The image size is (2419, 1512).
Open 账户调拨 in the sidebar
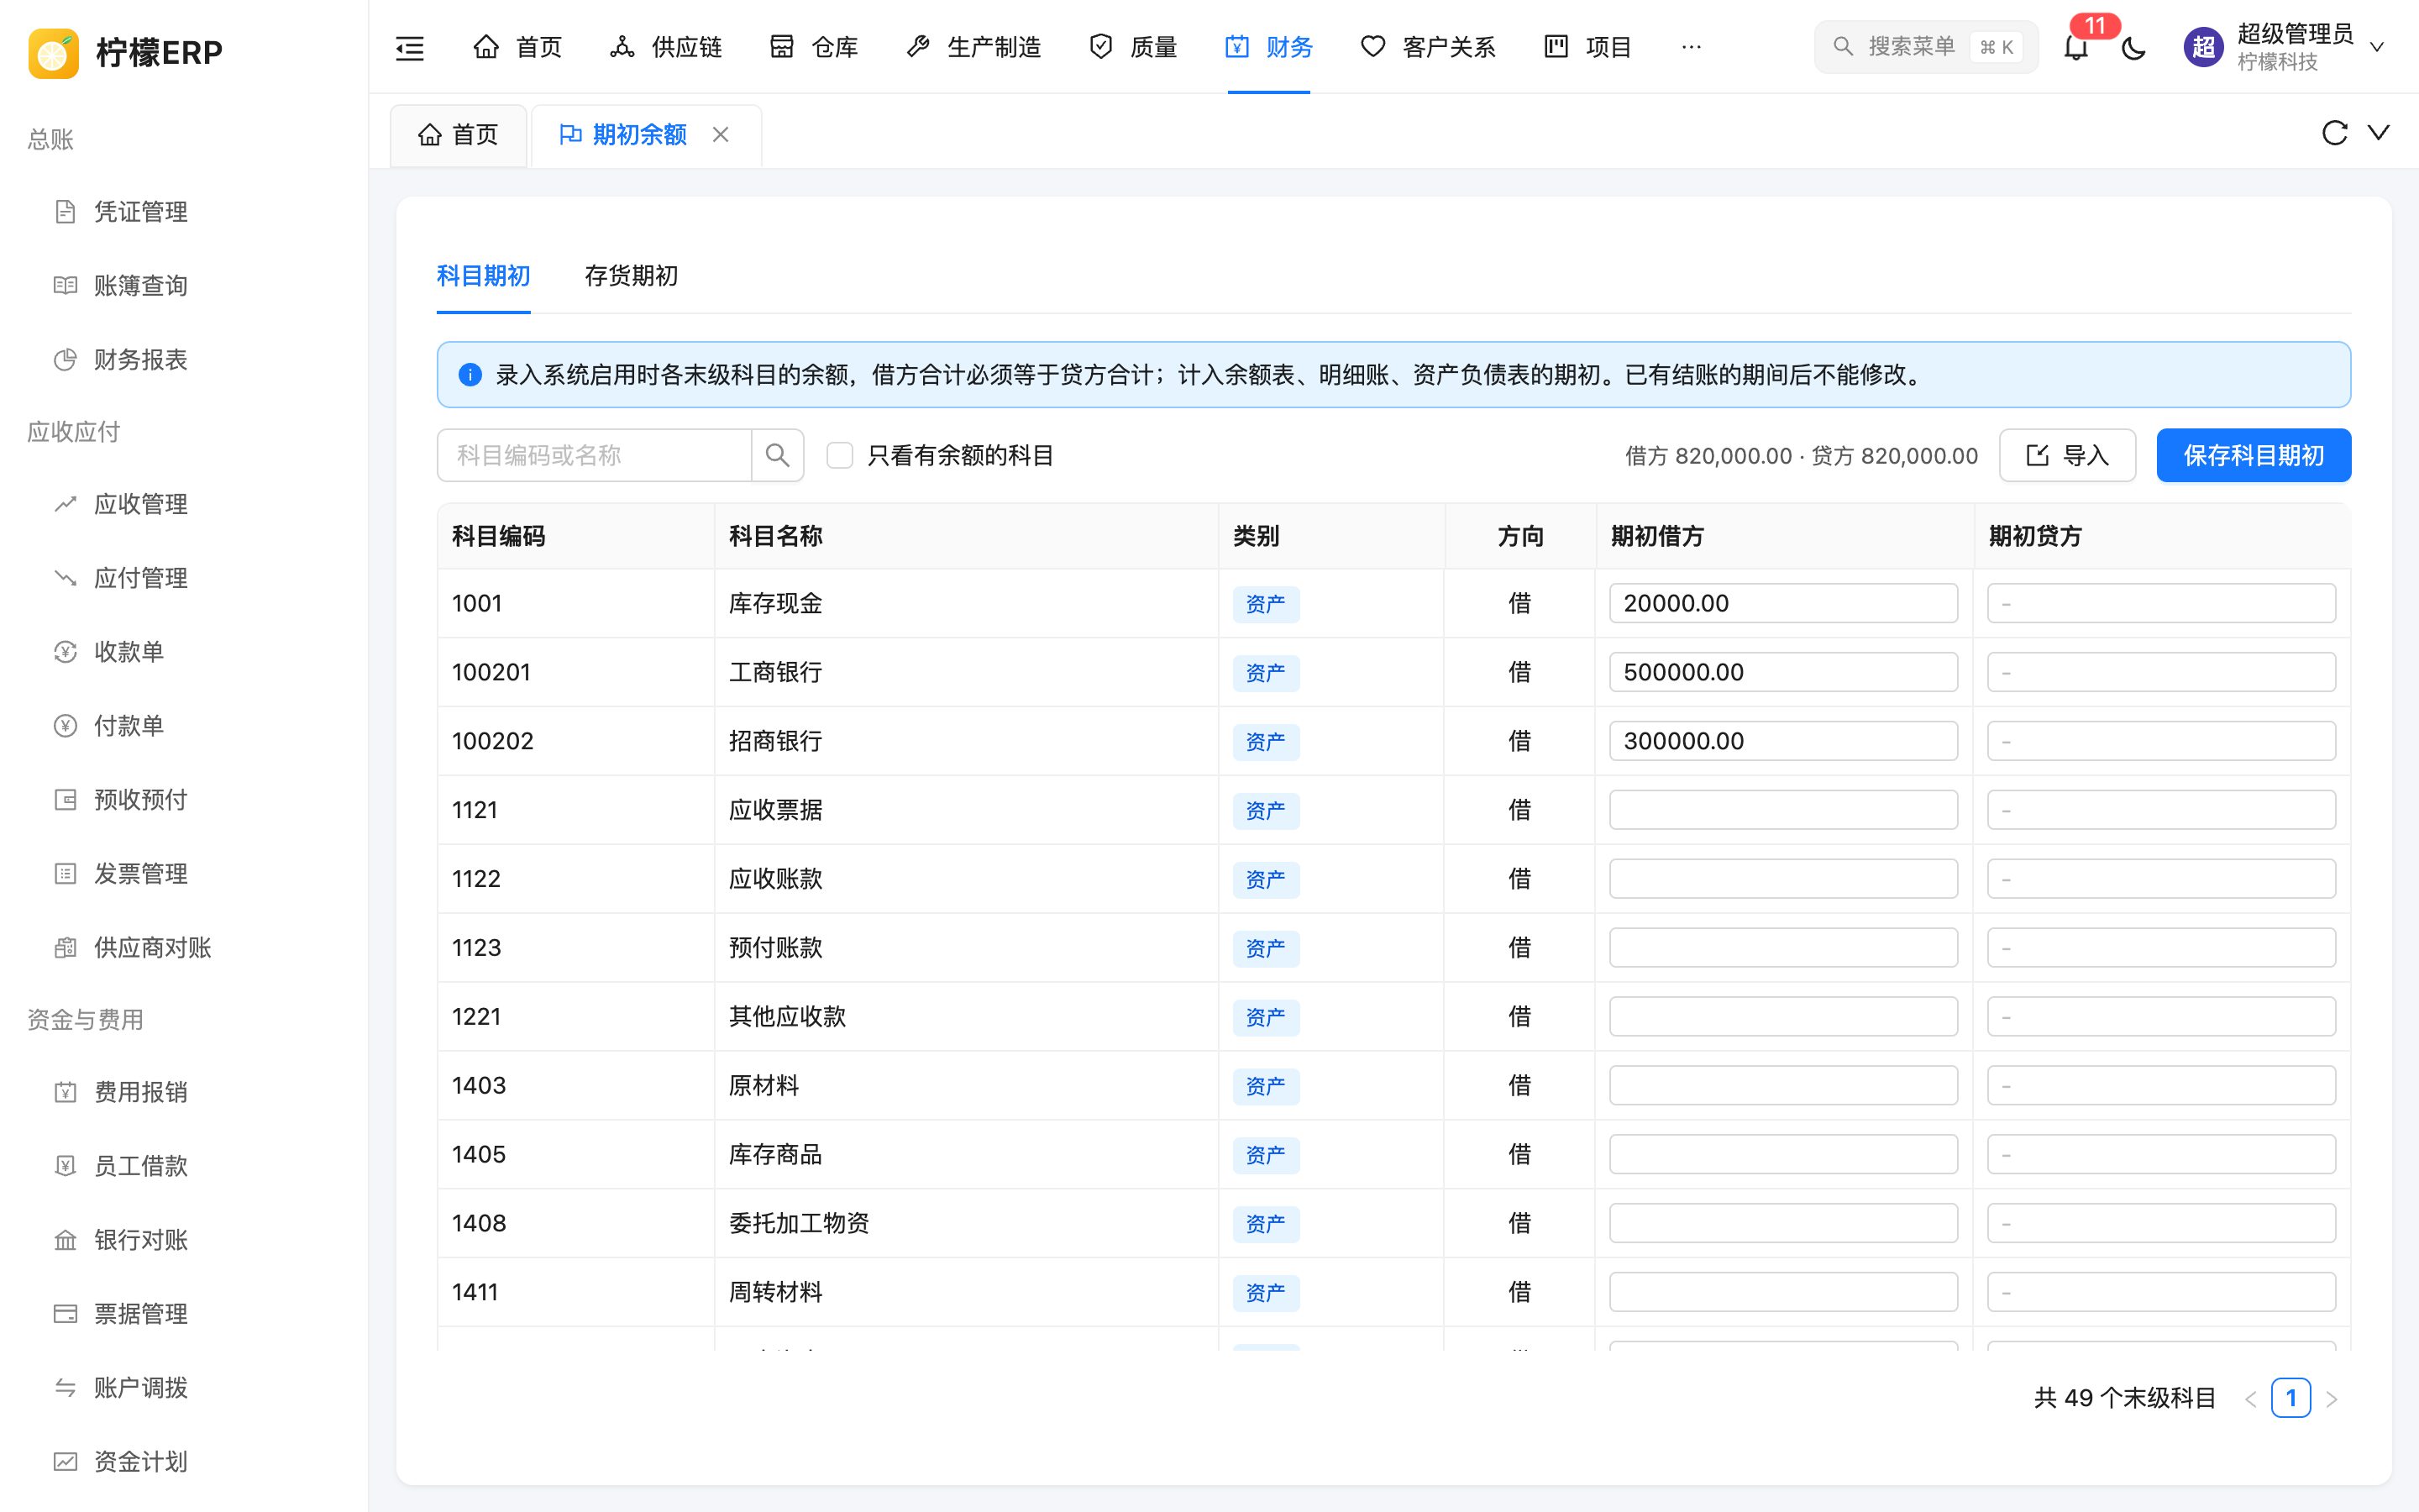pyautogui.click(x=140, y=1388)
